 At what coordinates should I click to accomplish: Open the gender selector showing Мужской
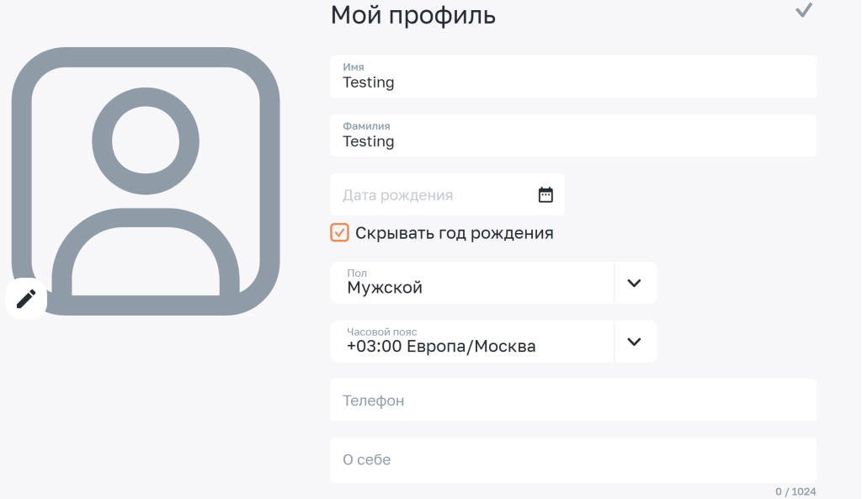pos(471,283)
